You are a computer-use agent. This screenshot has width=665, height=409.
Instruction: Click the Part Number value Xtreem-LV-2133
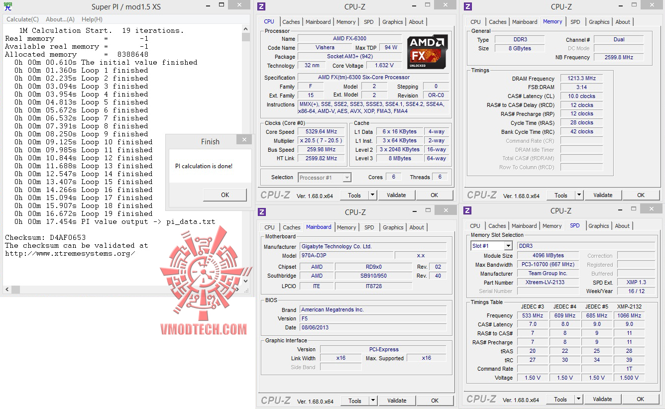548,283
